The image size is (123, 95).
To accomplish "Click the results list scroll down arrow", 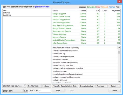I will pyautogui.click(x=119, y=82).
